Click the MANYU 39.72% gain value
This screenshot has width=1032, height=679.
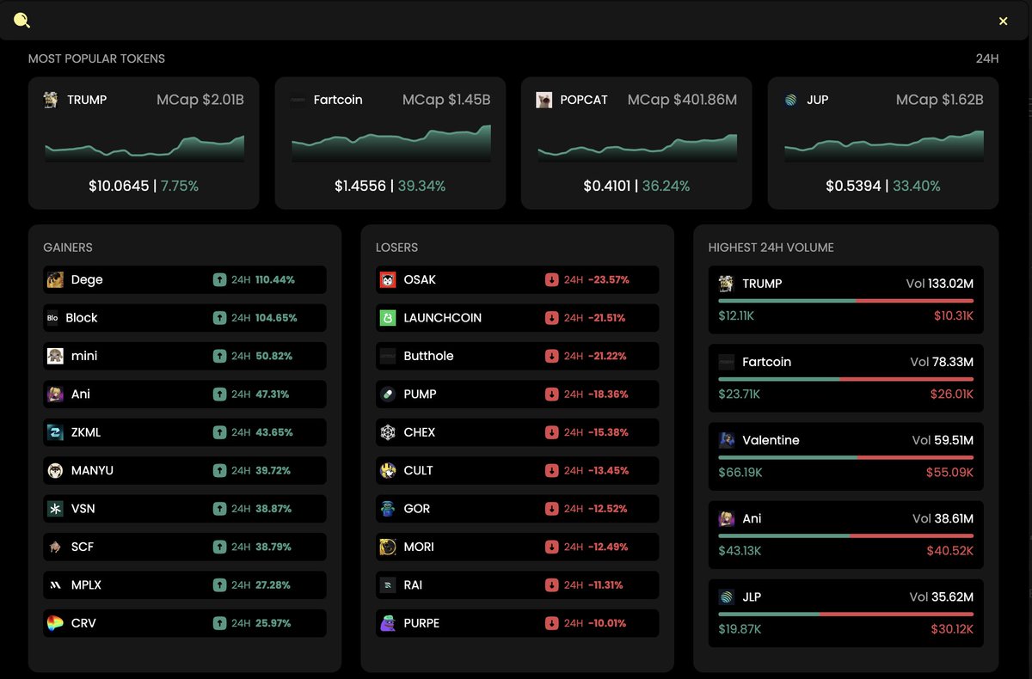pos(273,471)
